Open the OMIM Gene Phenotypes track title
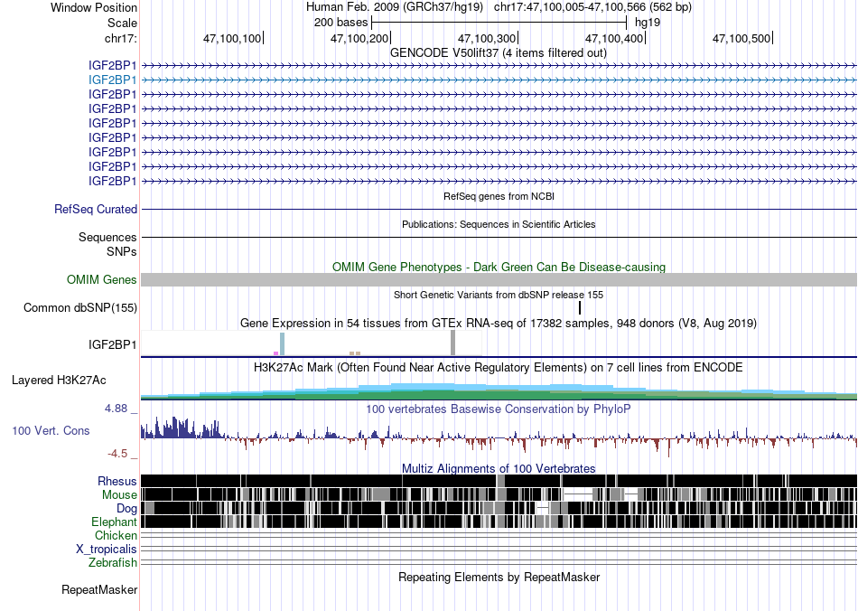This screenshot has width=858, height=611. pyautogui.click(x=499, y=268)
